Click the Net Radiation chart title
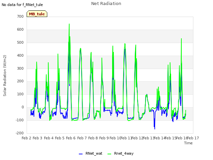The height and width of the screenshot is (160, 213). (106, 4)
